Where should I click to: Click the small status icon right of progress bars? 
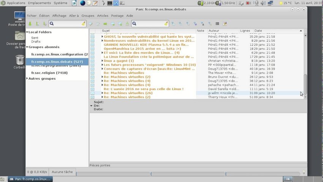(x=304, y=173)
